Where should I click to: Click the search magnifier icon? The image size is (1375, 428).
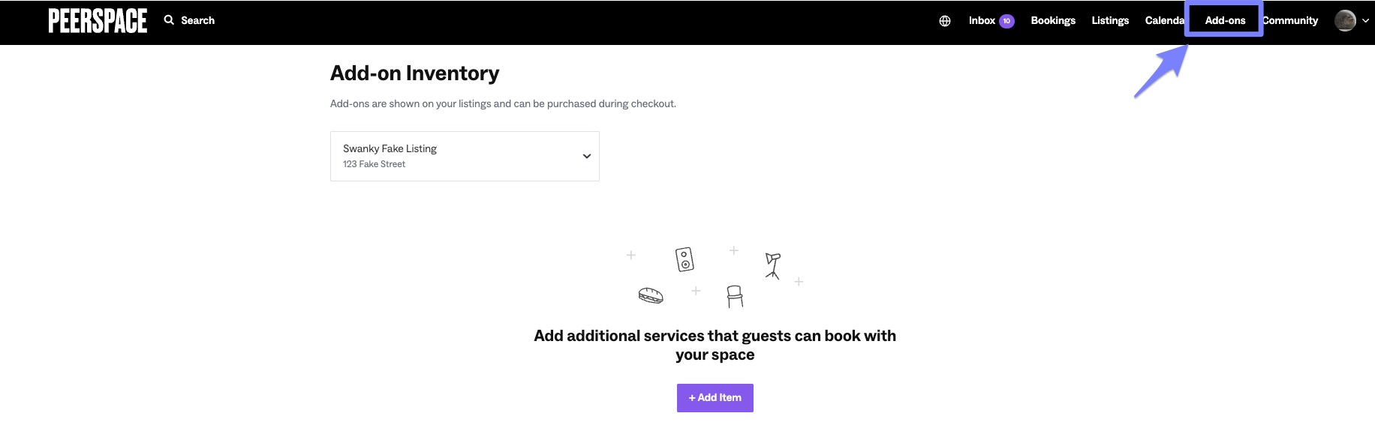[x=169, y=20]
